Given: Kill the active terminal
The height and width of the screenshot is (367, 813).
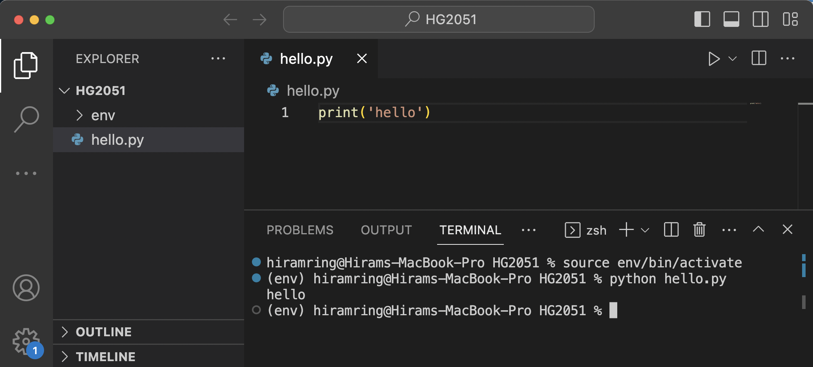Looking at the screenshot, I should tap(699, 230).
